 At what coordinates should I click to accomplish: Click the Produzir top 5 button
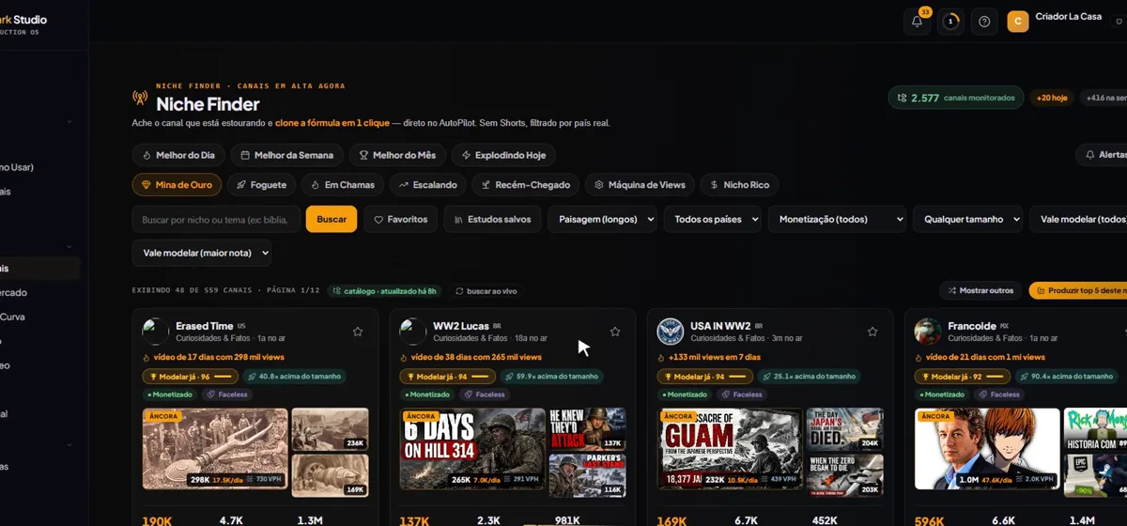[x=1078, y=290]
